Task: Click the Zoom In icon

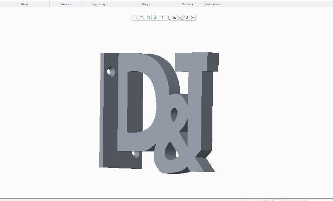Action: (x=142, y=17)
